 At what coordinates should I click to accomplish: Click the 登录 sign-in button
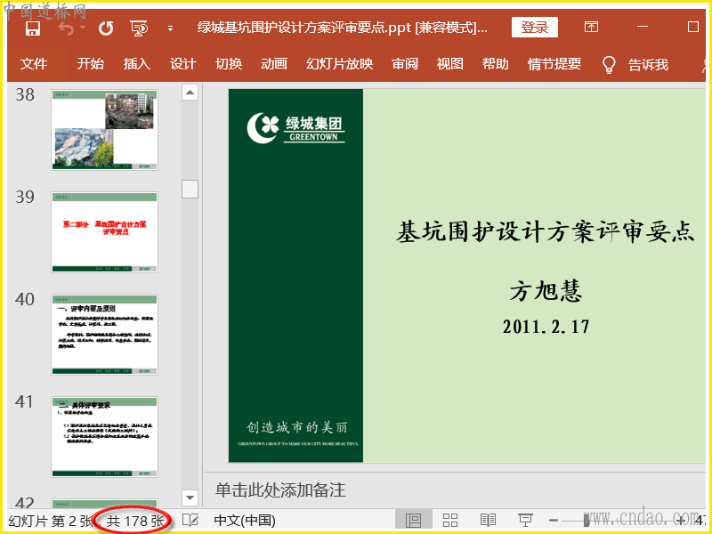click(535, 28)
